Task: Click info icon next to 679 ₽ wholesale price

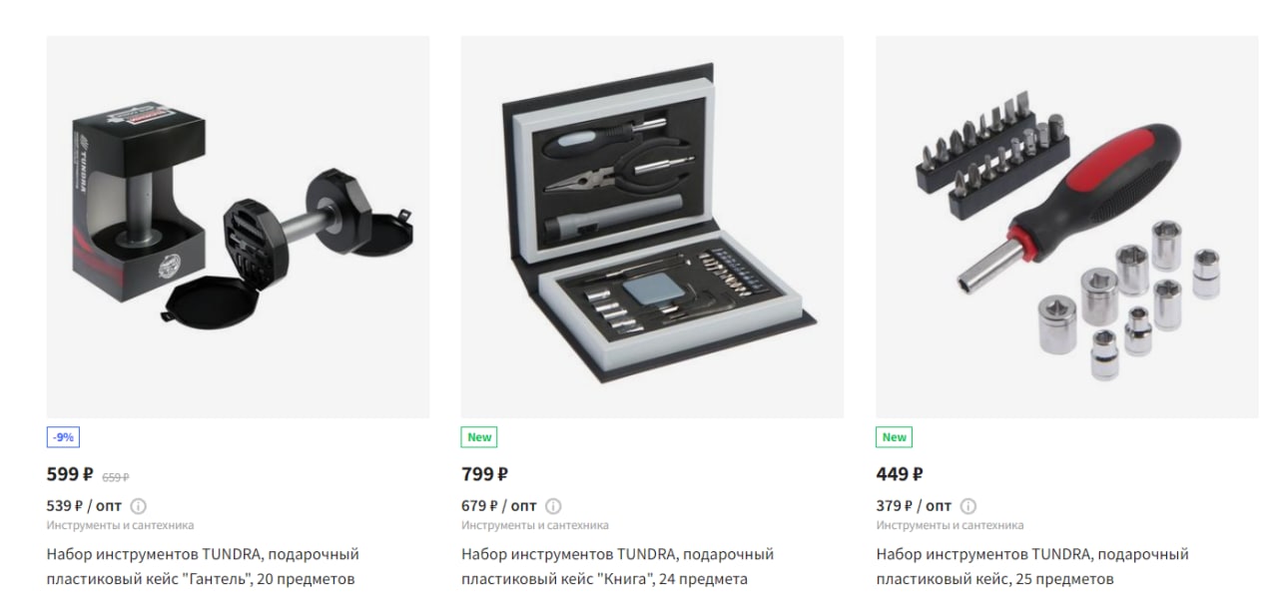Action: [553, 506]
